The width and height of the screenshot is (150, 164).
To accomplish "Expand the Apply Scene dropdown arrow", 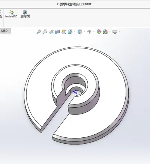I will [x=110, y=32].
